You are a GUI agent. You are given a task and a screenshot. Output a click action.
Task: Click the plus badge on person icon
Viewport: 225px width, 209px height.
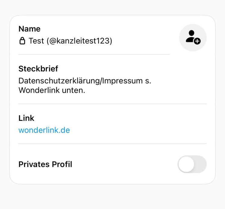click(x=197, y=41)
